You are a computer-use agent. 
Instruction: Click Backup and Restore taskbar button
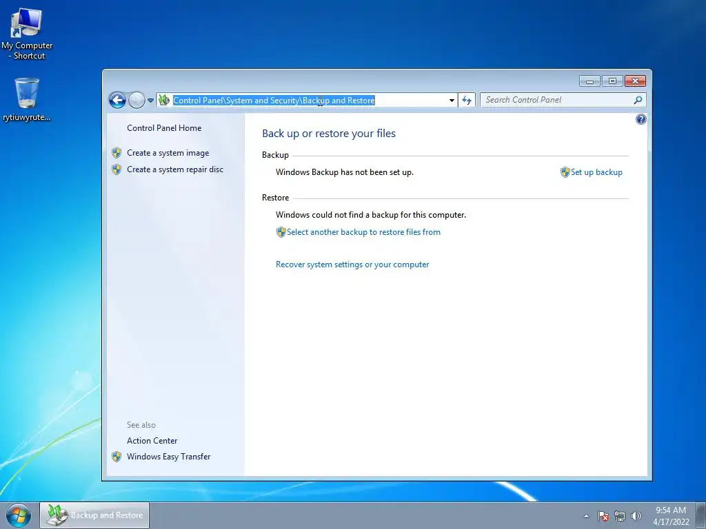[x=94, y=515]
